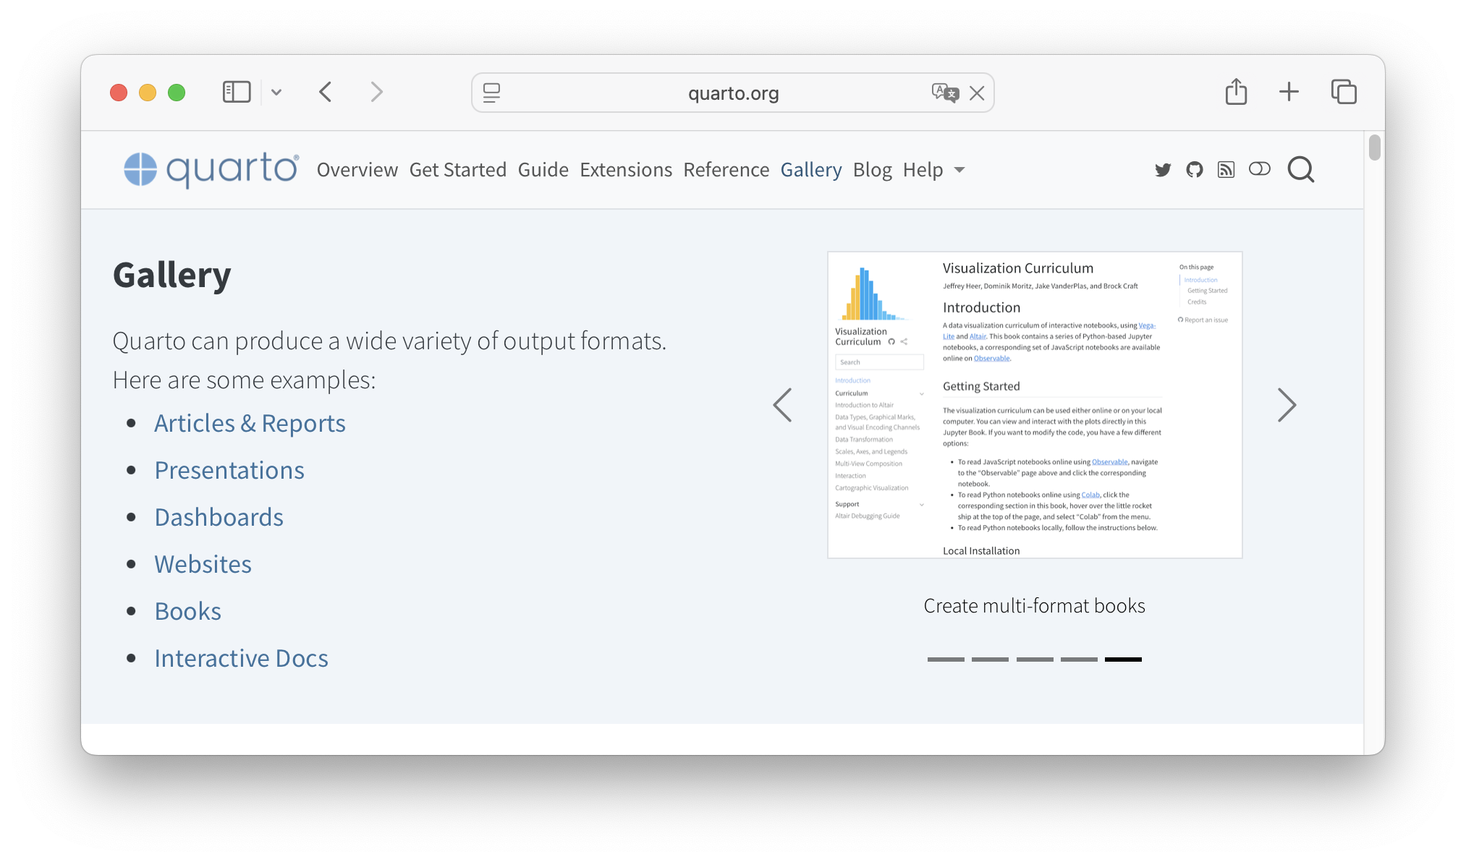Image resolution: width=1466 pixels, height=862 pixels.
Task: Open the RSS feed icon
Action: click(x=1226, y=170)
